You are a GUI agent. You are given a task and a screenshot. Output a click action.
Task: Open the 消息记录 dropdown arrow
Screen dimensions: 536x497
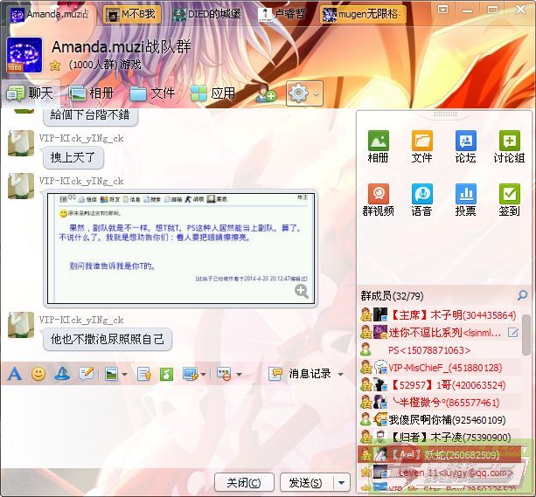click(340, 374)
